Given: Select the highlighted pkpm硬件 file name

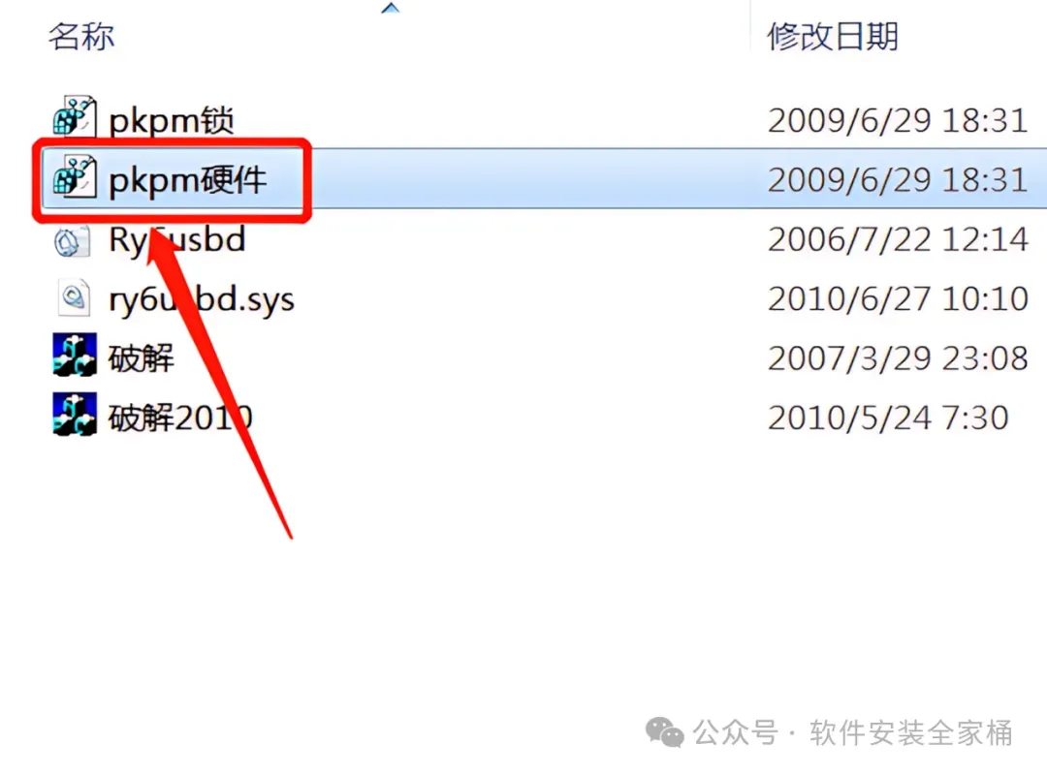Looking at the screenshot, I should [187, 180].
